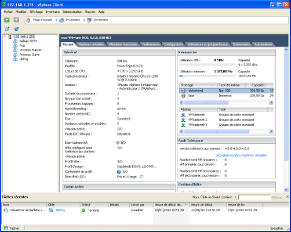Click the Tâches status bar button
Viewport: 291px width, 232px height.
pyautogui.click(x=12, y=229)
